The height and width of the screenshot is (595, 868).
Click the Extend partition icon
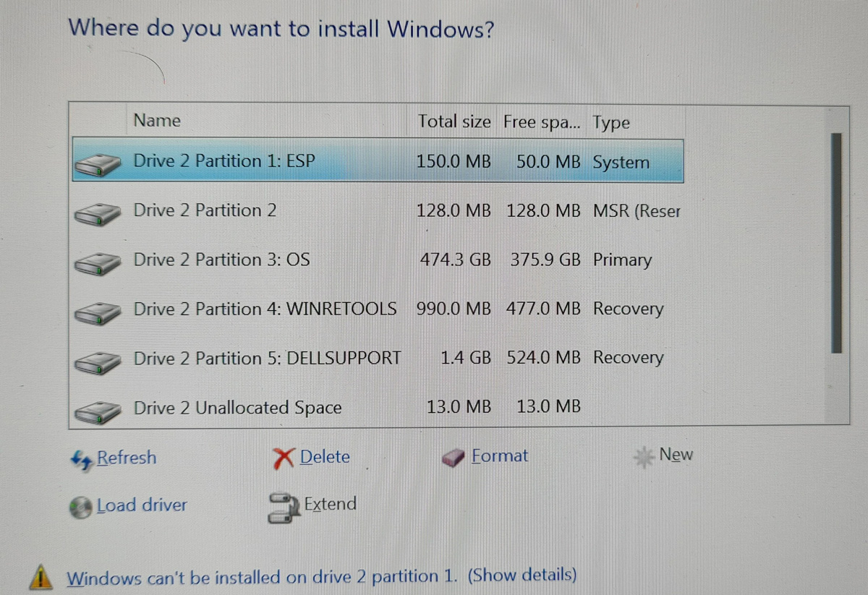284,508
